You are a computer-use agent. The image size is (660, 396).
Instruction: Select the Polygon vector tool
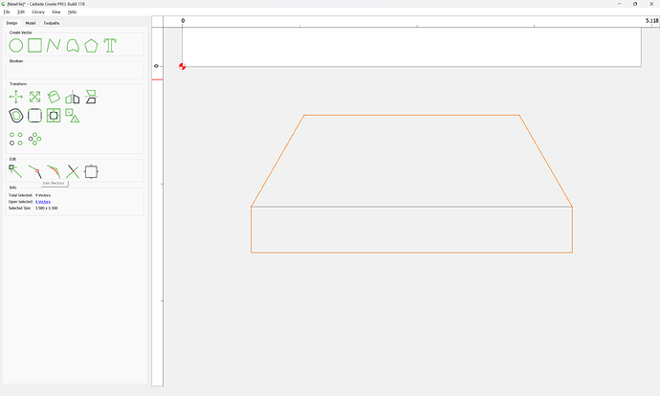91,46
